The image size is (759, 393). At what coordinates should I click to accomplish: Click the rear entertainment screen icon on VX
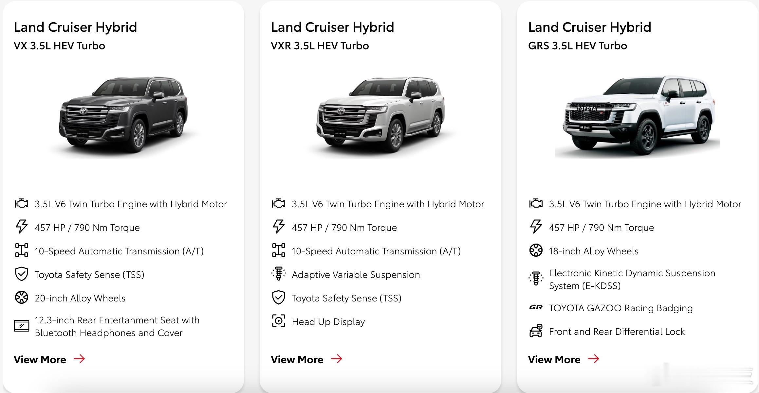tap(22, 326)
